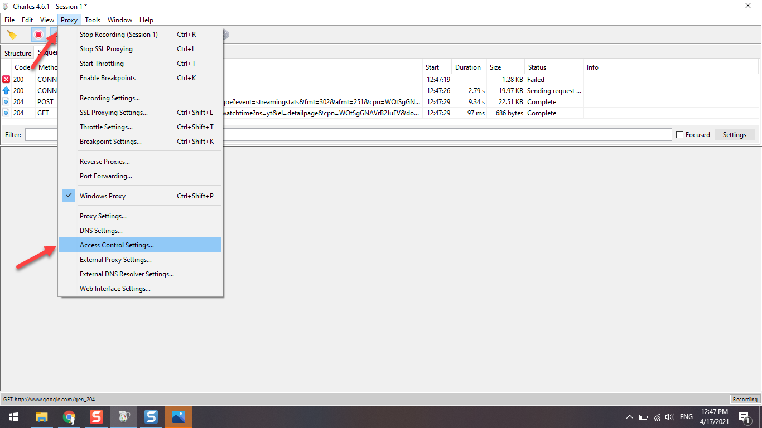Image resolution: width=762 pixels, height=428 pixels.
Task: Click the Info column header
Action: click(x=671, y=67)
